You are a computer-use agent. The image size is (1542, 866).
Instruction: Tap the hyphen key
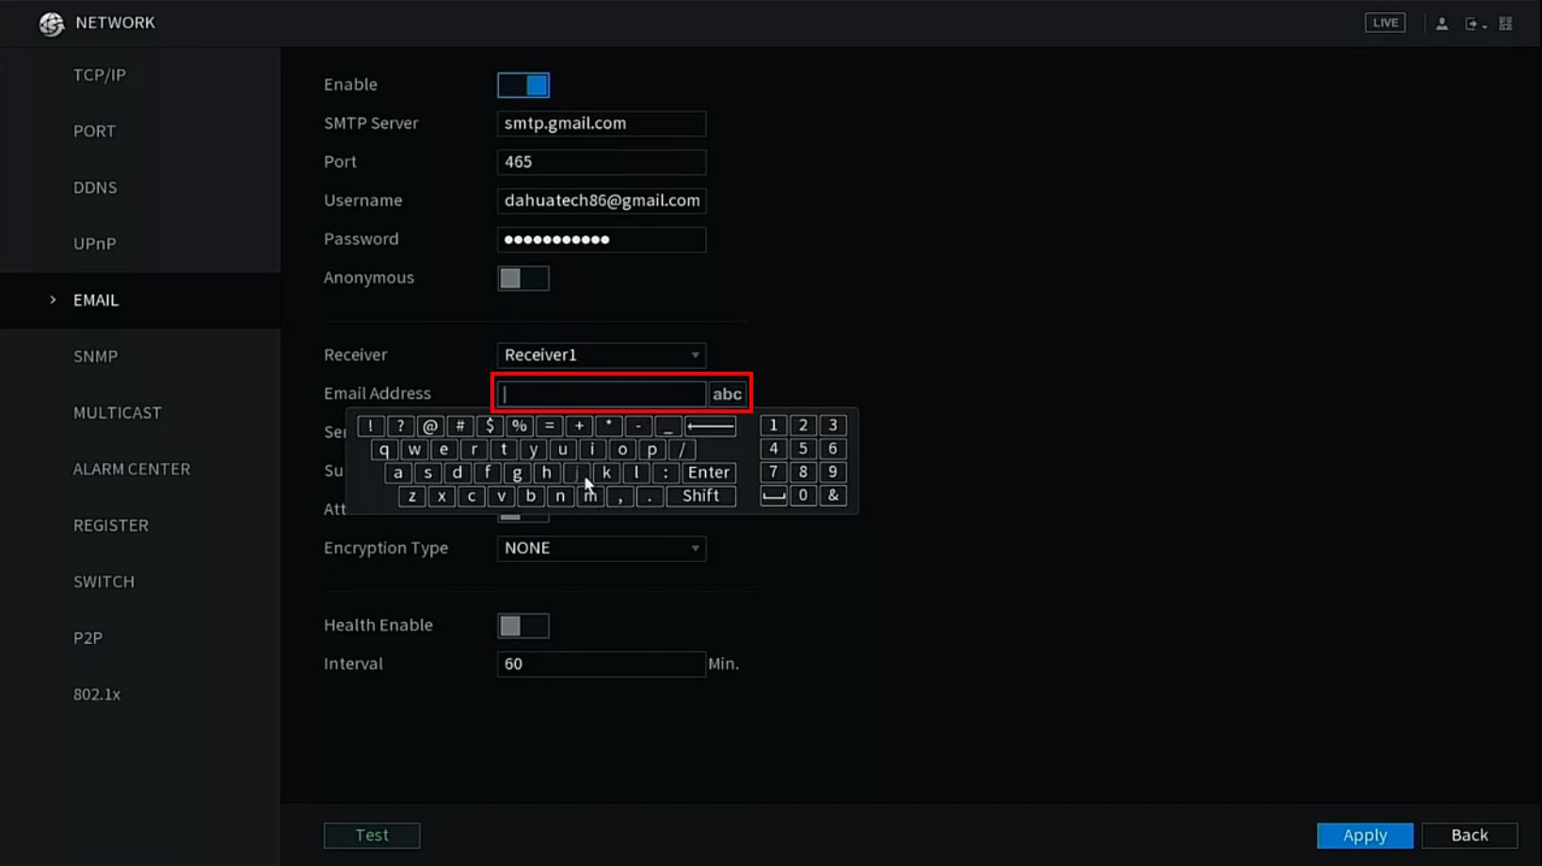(x=638, y=426)
